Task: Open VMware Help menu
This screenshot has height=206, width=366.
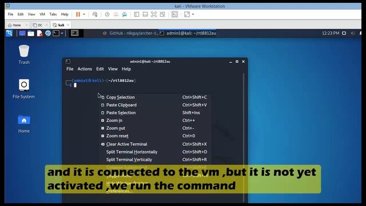Action: [65, 14]
